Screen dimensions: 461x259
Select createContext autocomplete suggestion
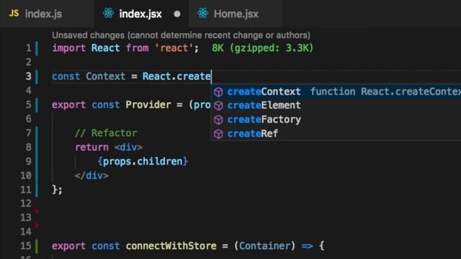click(x=336, y=91)
